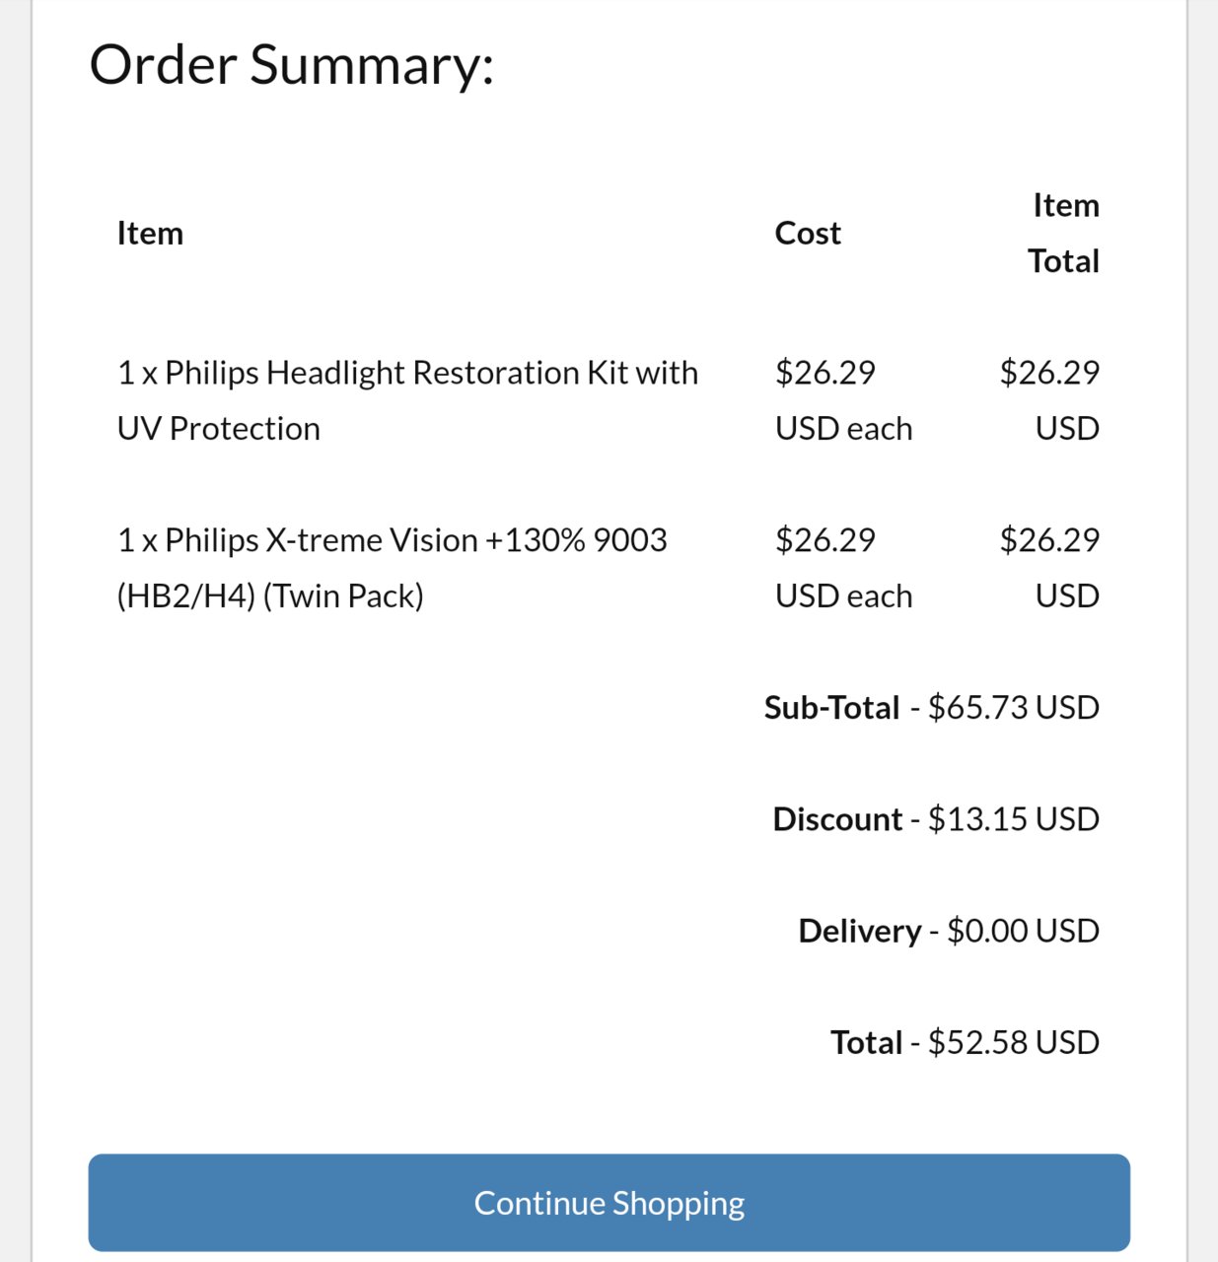Click the $13.15 USD discount amount
Viewport: 1218px width, 1262px height.
click(x=1014, y=819)
